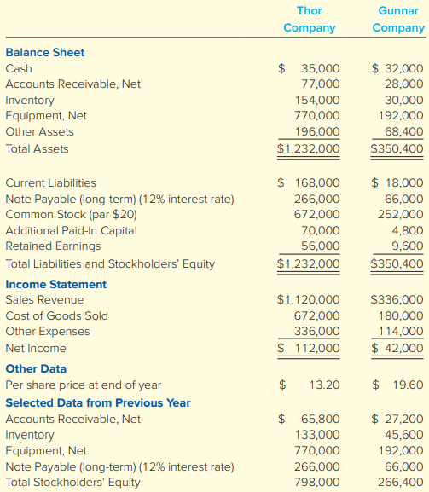Select Thor's per share price 13.20

point(324,385)
